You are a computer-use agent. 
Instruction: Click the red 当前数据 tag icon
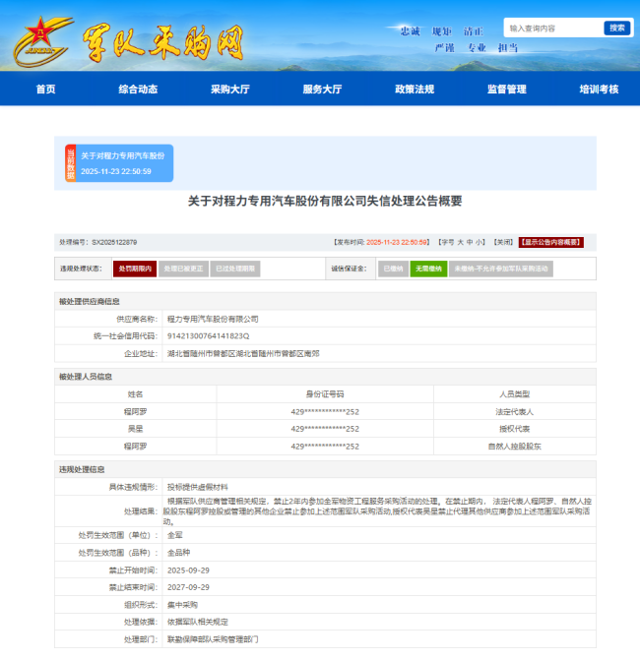pos(70,163)
